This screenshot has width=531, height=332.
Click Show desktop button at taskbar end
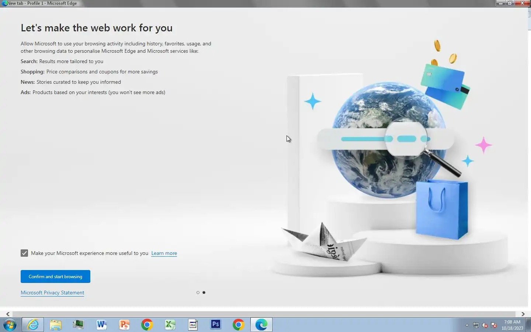(x=529, y=325)
